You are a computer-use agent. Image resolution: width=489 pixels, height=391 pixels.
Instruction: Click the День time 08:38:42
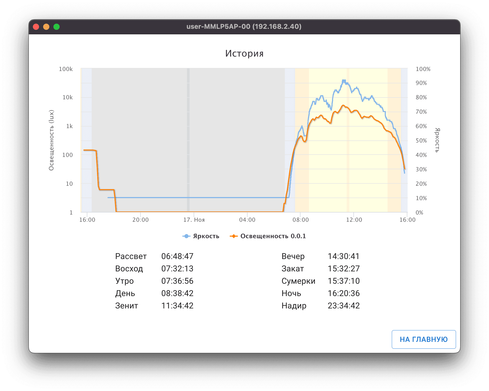coord(177,293)
